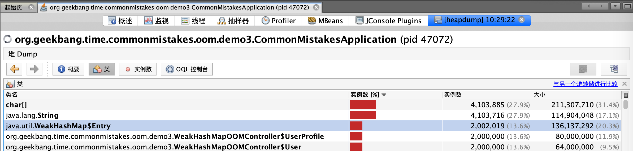
Task: Close the 类 panel with the X
Action: pos(625,84)
